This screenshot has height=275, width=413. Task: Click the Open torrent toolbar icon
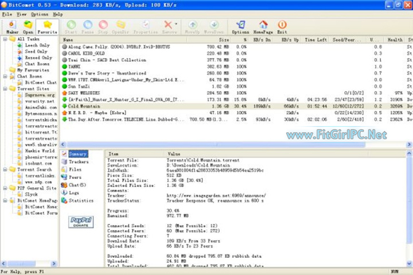click(x=28, y=26)
